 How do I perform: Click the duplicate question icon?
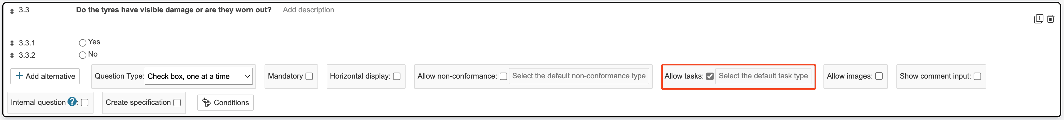(1038, 19)
